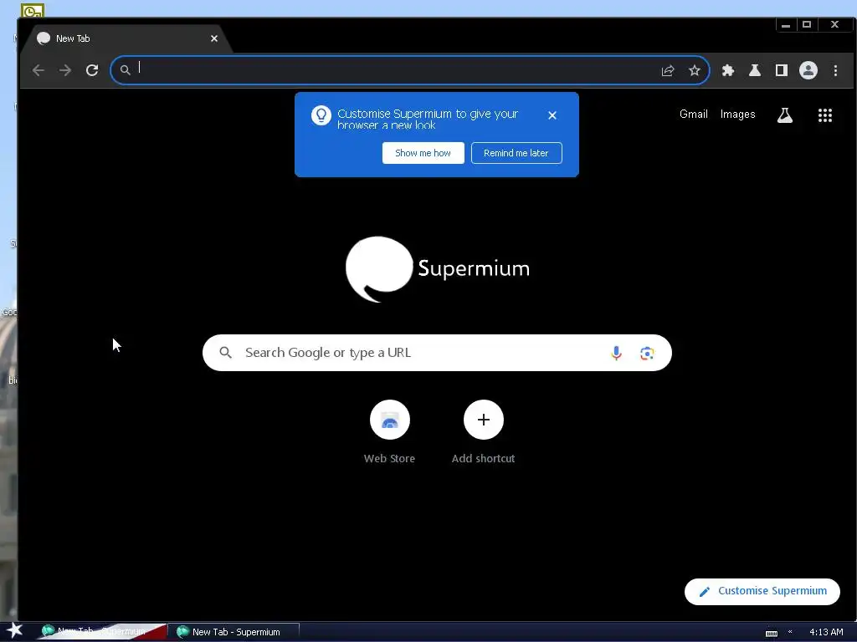Start voice search with the microphone
Screen dimensions: 857x642
pyautogui.click(x=616, y=353)
